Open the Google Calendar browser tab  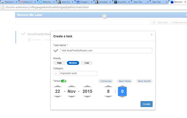(x=85, y=2)
